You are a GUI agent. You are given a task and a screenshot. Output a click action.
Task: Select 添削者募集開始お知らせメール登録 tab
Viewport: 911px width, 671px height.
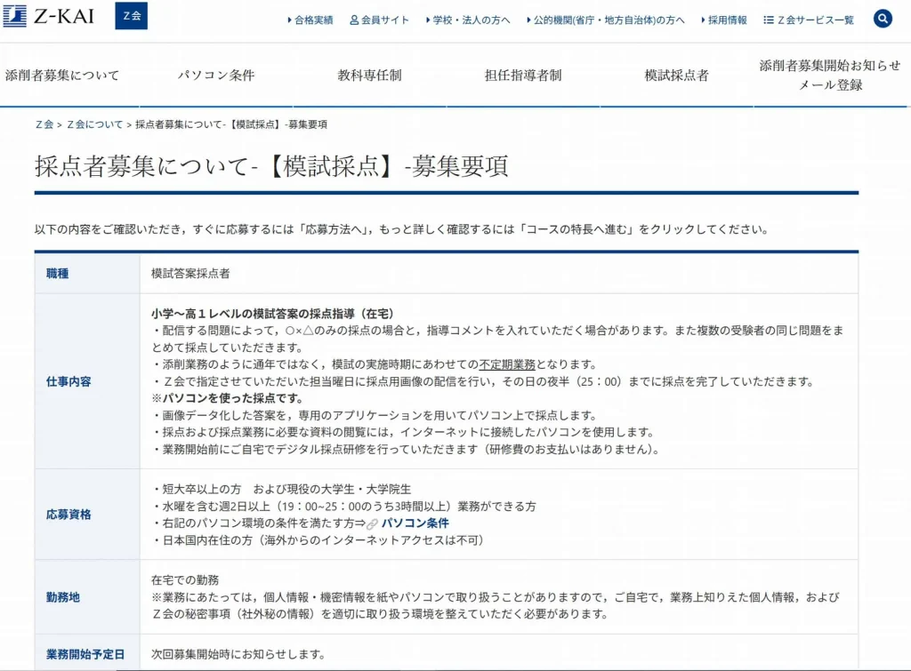[830, 75]
